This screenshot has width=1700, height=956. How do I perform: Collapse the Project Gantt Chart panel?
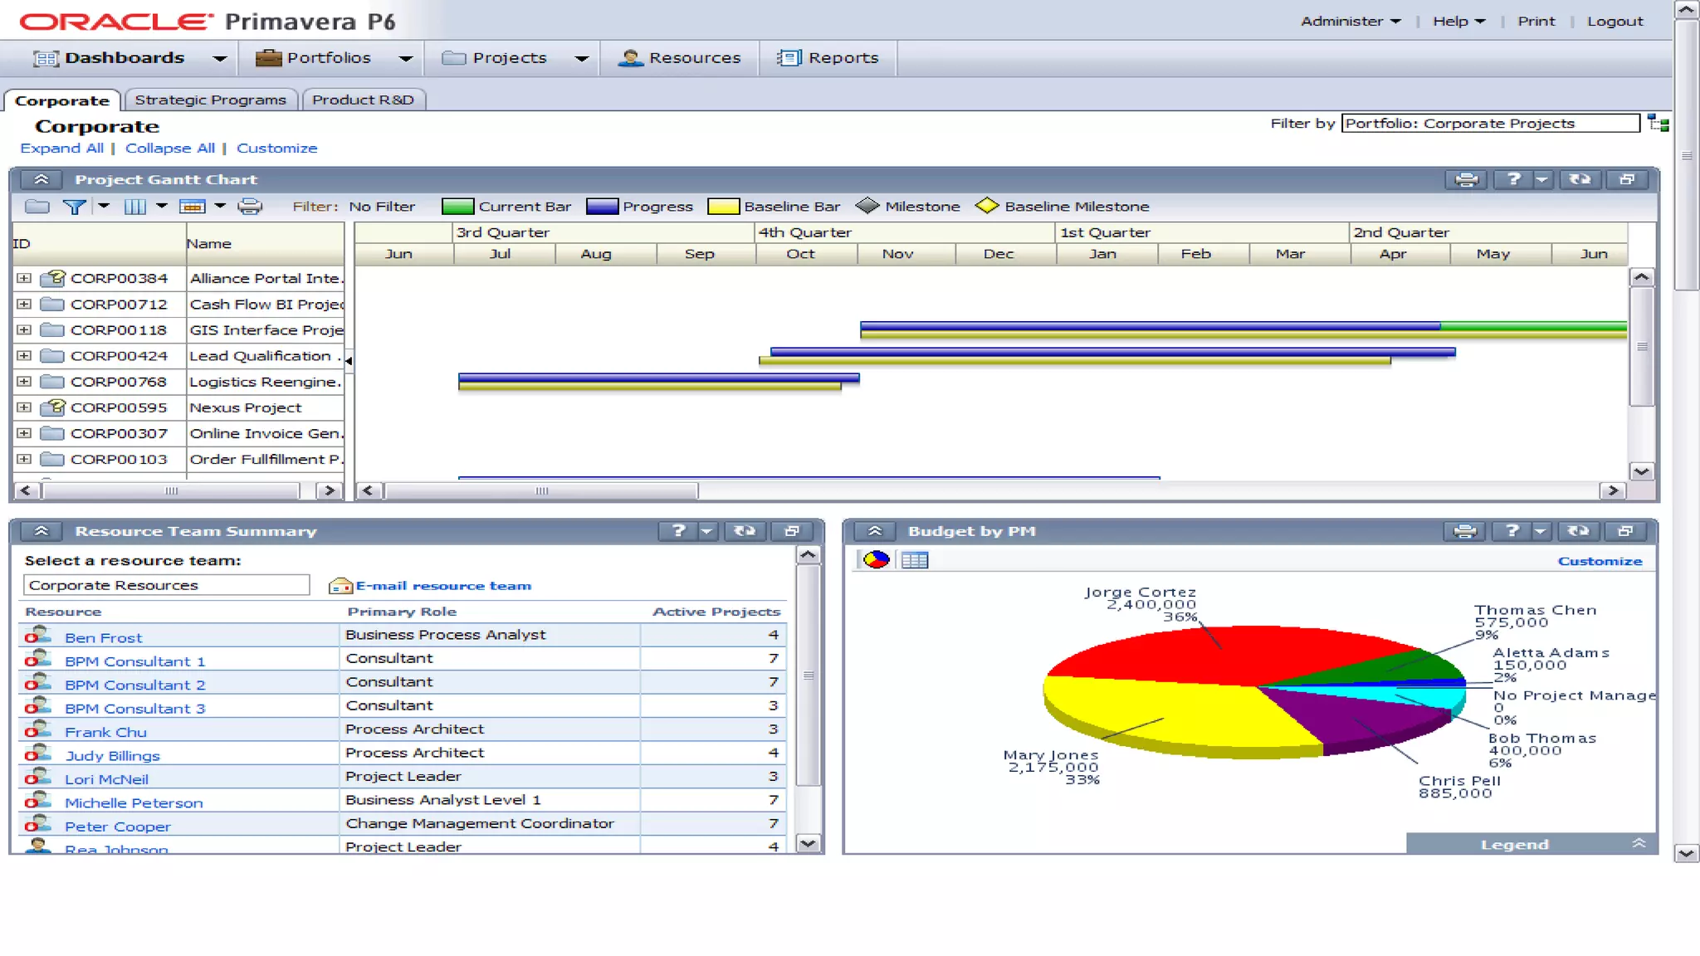42,179
